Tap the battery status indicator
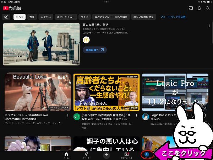 [x=209, y=2]
